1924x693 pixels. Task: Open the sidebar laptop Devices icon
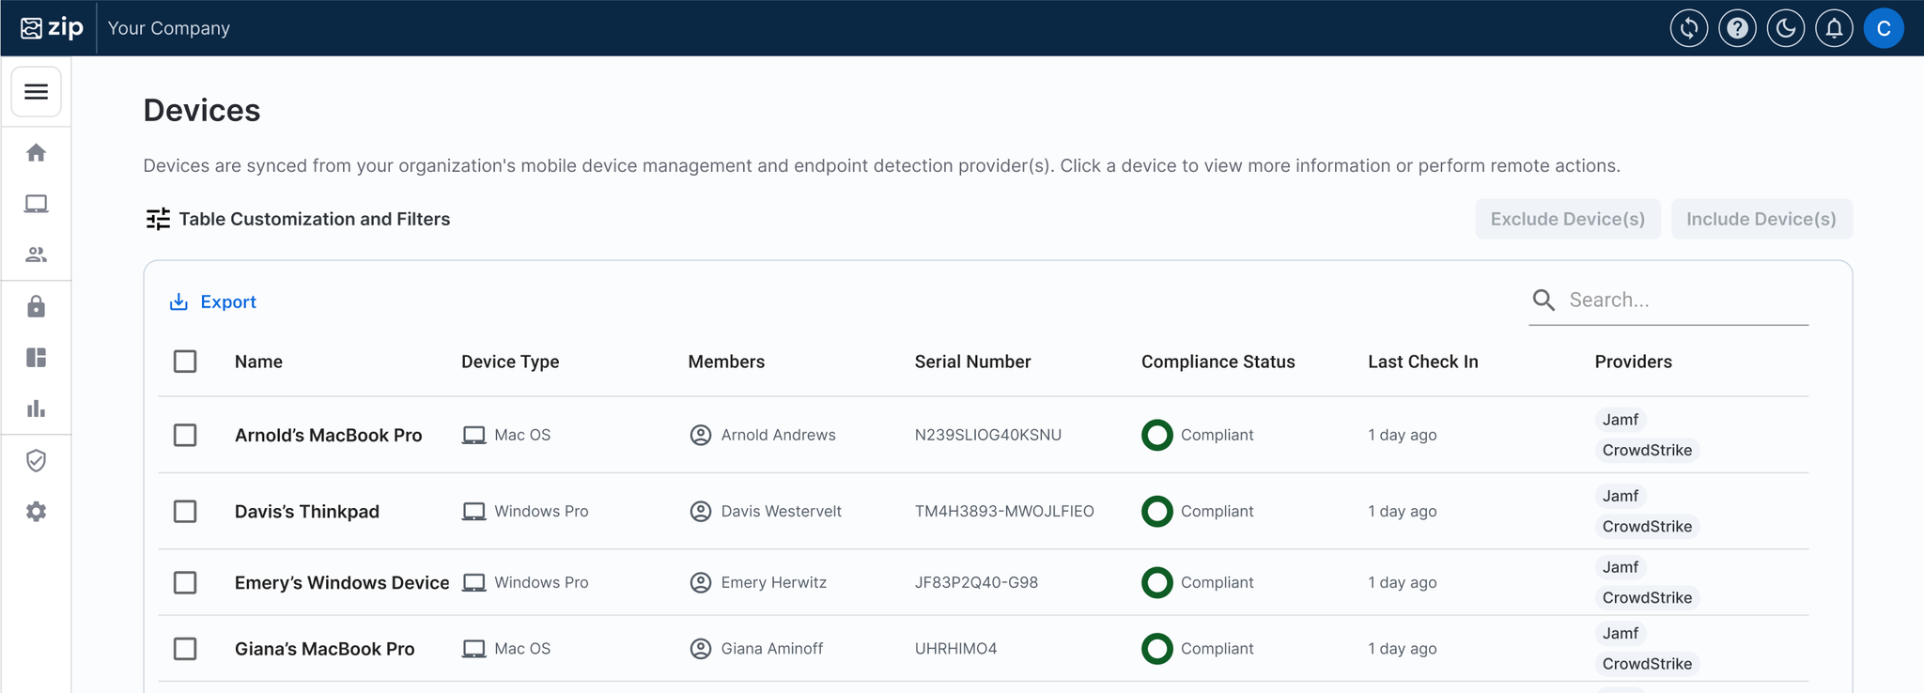36,204
